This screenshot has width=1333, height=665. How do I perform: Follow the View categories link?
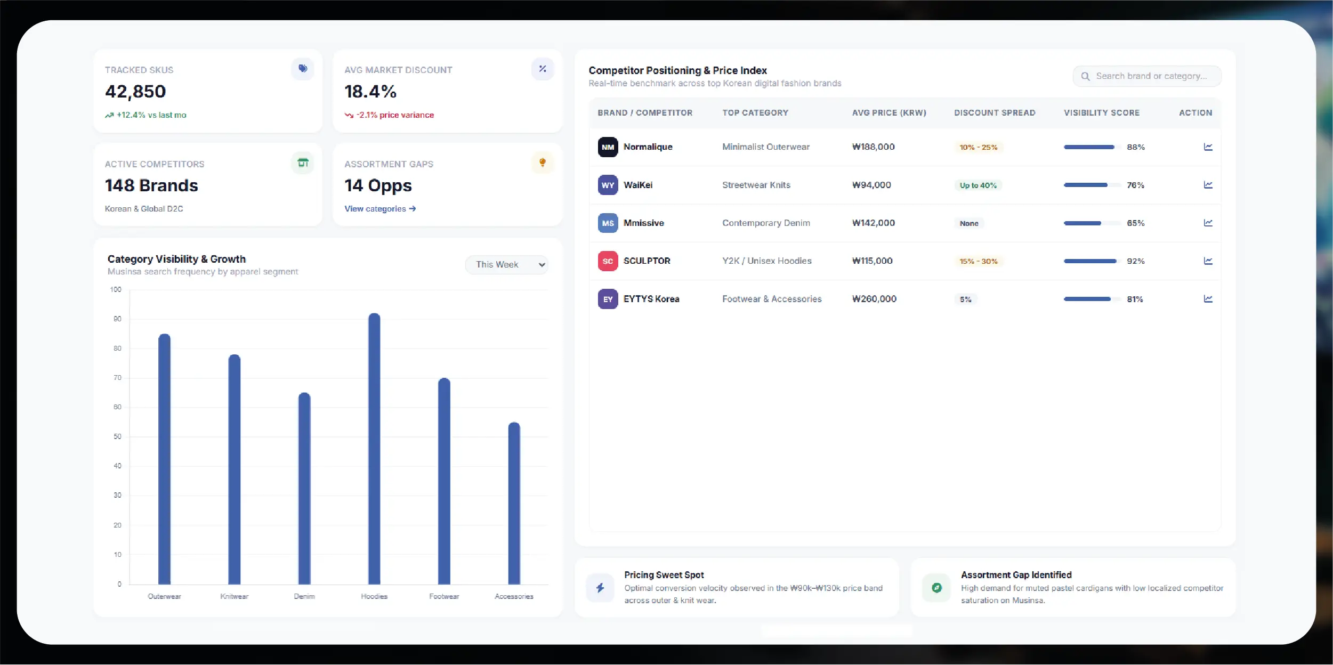click(380, 209)
